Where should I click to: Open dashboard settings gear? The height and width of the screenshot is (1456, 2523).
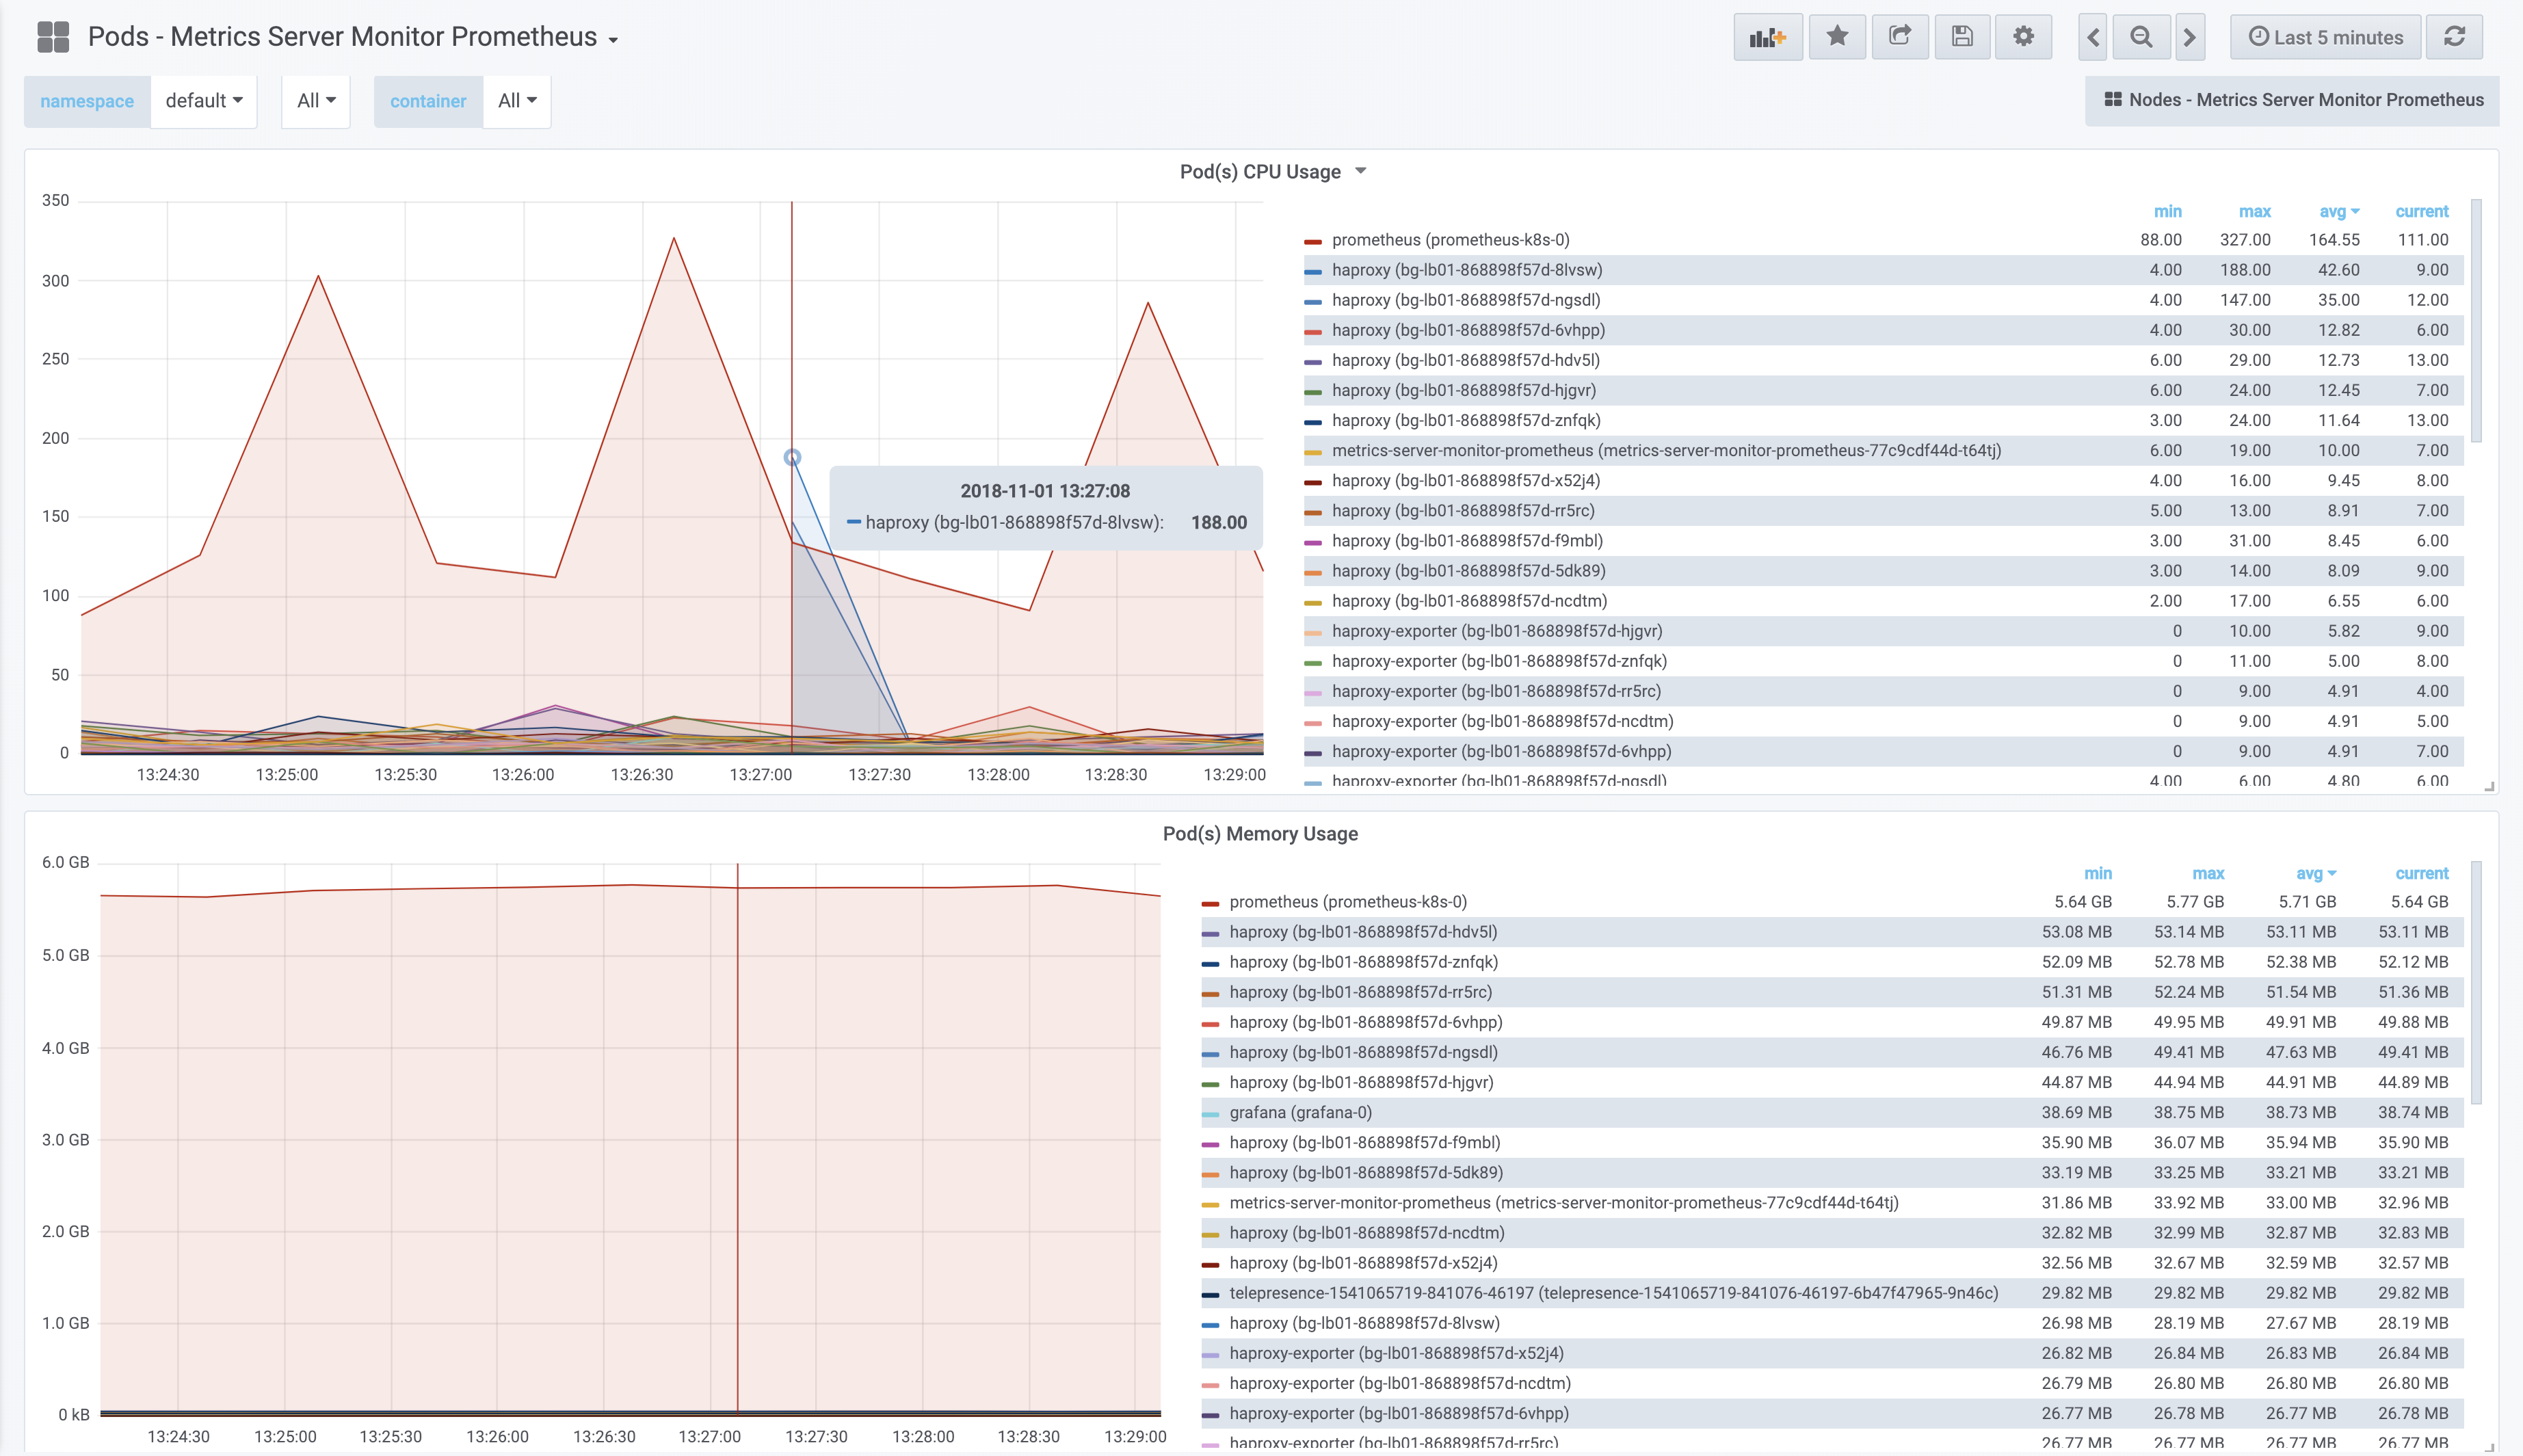tap(2023, 37)
